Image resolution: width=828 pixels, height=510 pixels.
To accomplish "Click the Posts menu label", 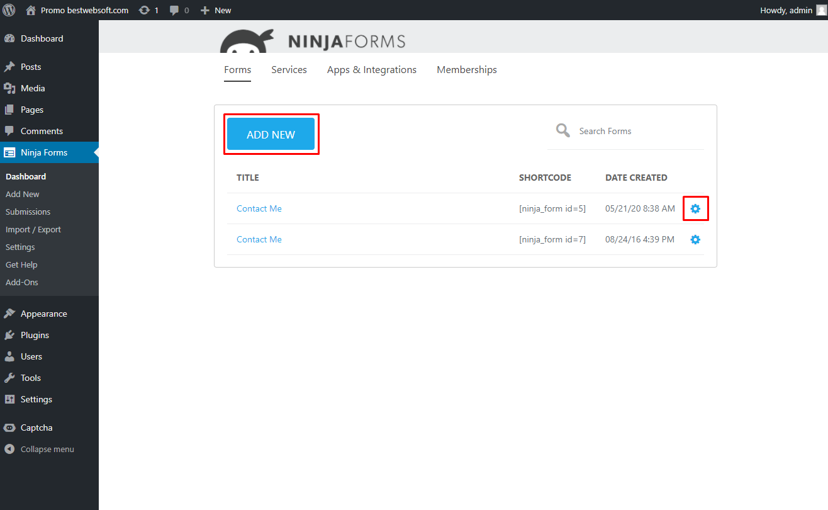I will [31, 67].
